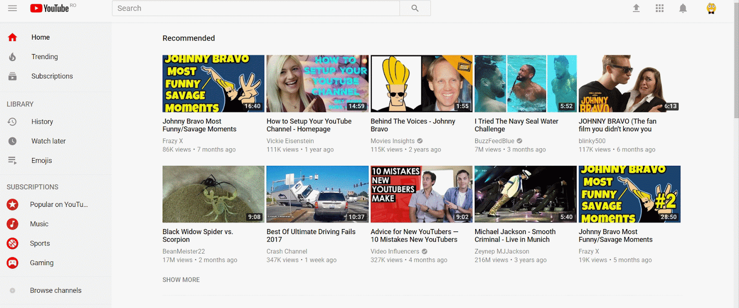Open 'Behind The Voices - Johnny Bravo' title
739x308 pixels.
[x=412, y=125]
